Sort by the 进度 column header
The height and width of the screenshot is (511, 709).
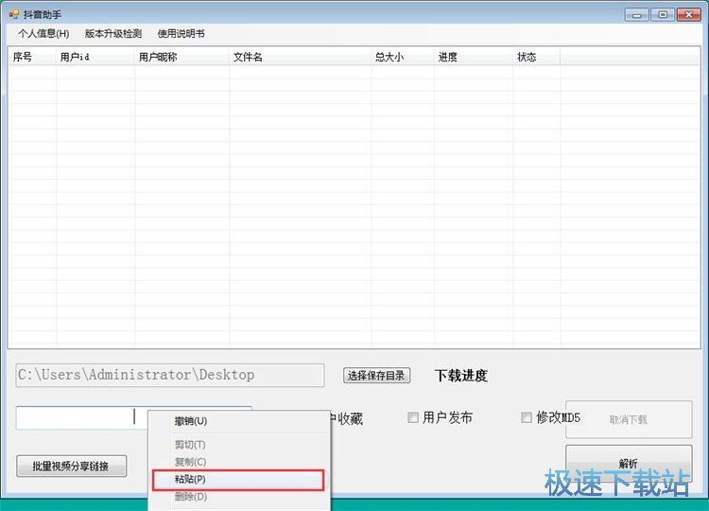pyautogui.click(x=474, y=57)
